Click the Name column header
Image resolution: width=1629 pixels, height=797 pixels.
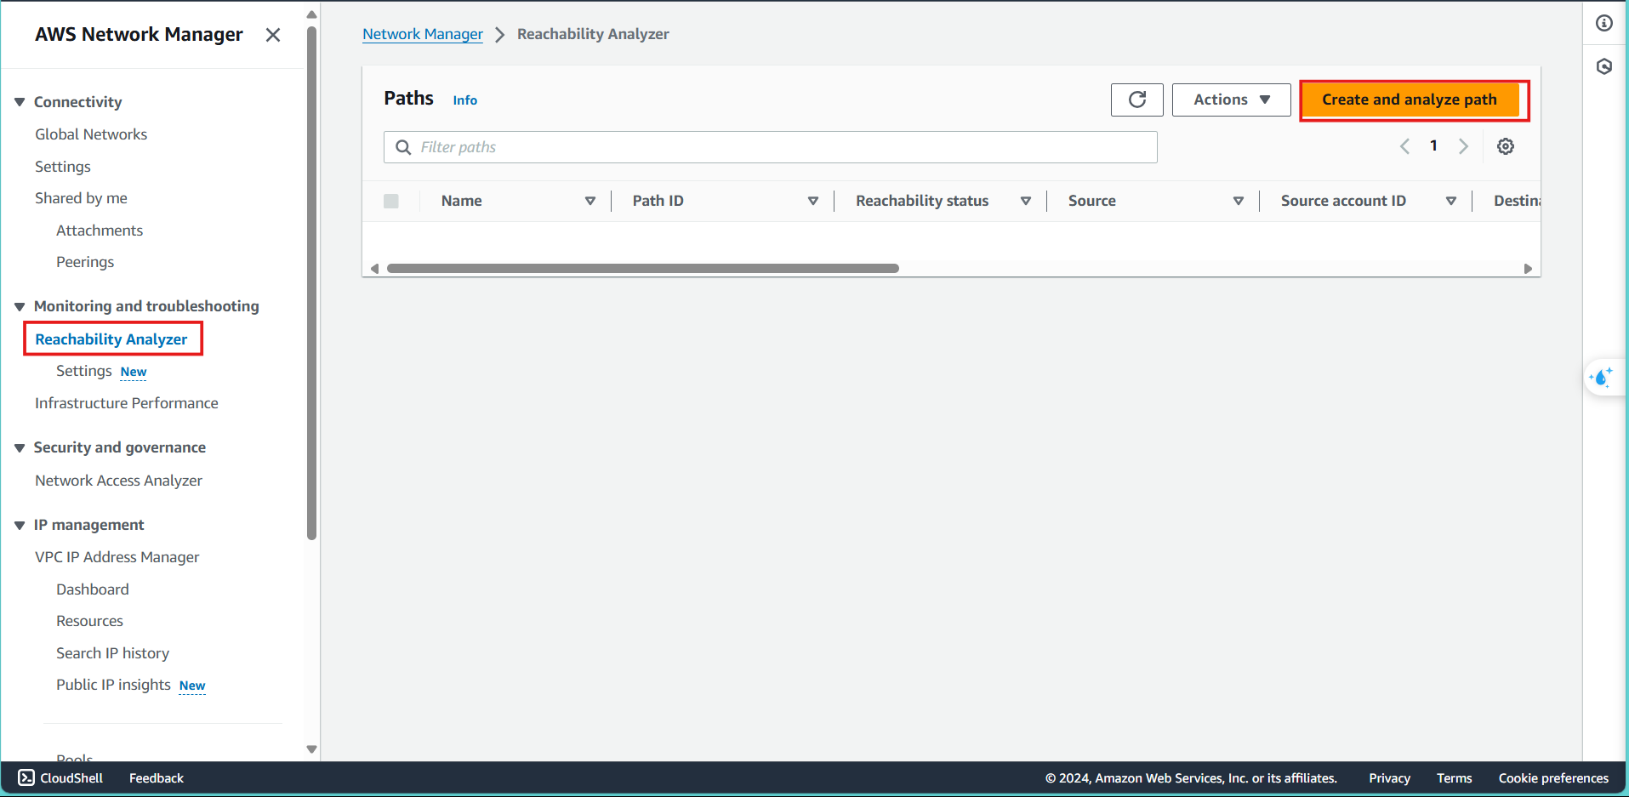pyautogui.click(x=461, y=201)
